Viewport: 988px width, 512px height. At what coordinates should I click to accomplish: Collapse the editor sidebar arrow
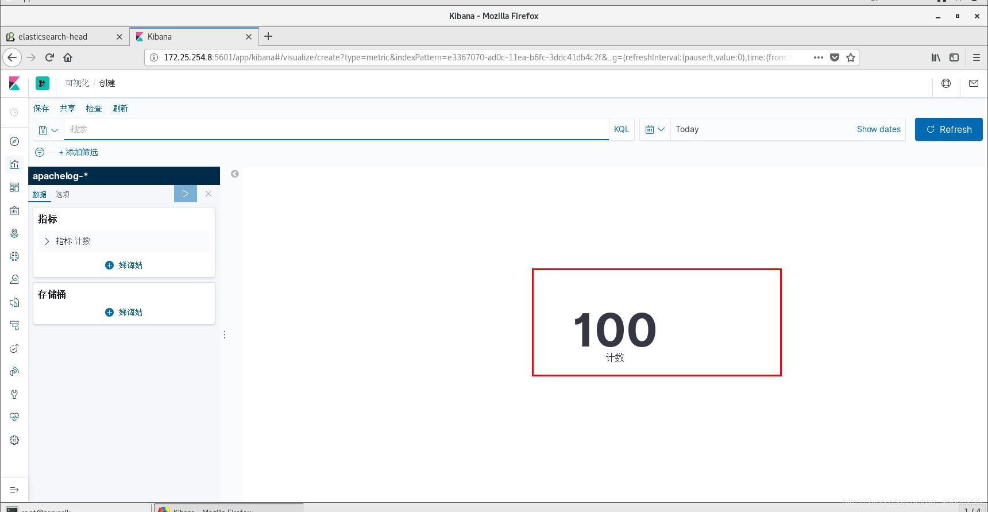(x=235, y=174)
